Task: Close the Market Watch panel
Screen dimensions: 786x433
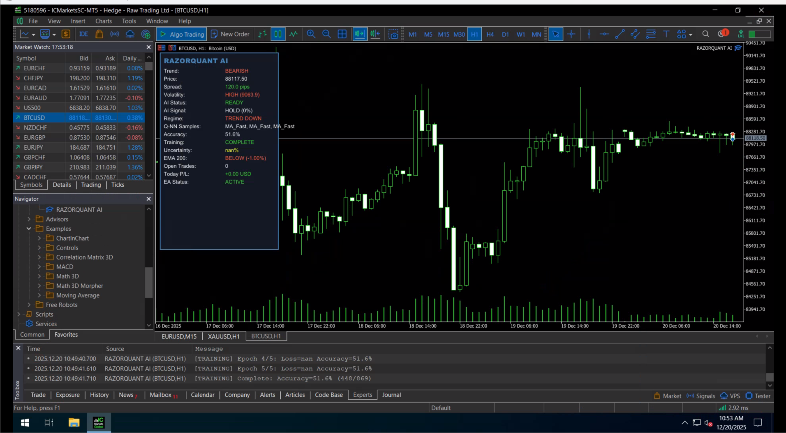Action: [148, 47]
